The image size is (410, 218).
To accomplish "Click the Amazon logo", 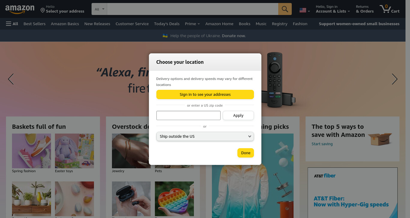I will coord(20,10).
